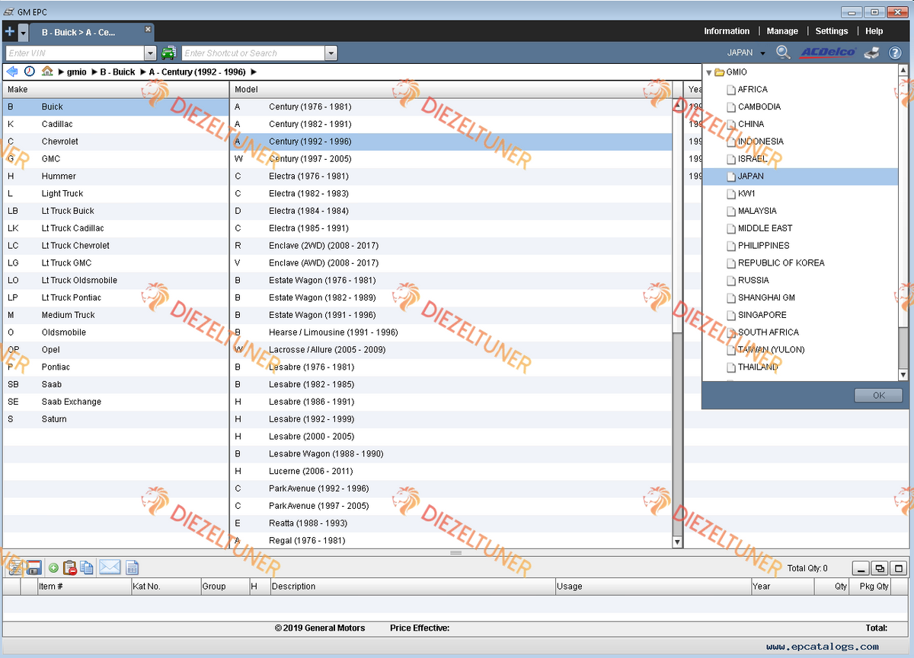Select JAPAN in the region tree
This screenshot has width=914, height=658.
[751, 176]
